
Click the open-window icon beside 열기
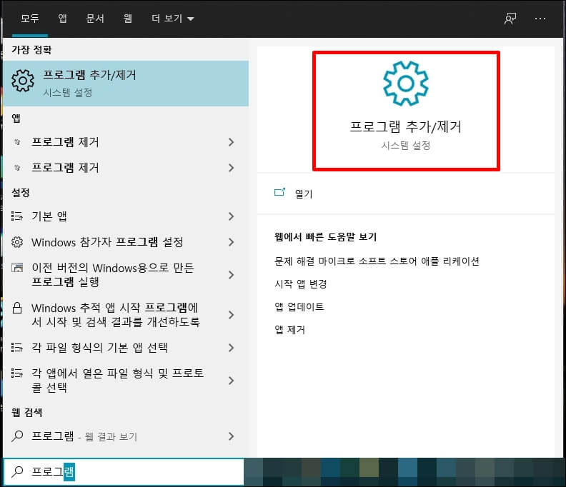[279, 192]
